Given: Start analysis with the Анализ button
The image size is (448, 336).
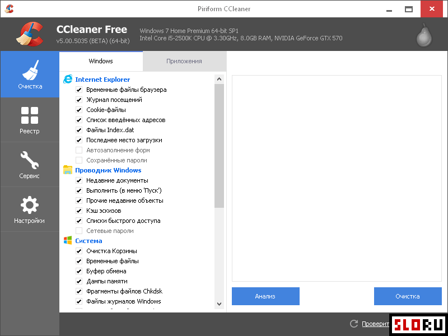Looking at the screenshot, I should coord(265,296).
